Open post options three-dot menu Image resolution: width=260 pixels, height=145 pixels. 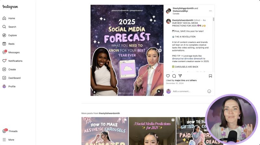click(x=210, y=11)
